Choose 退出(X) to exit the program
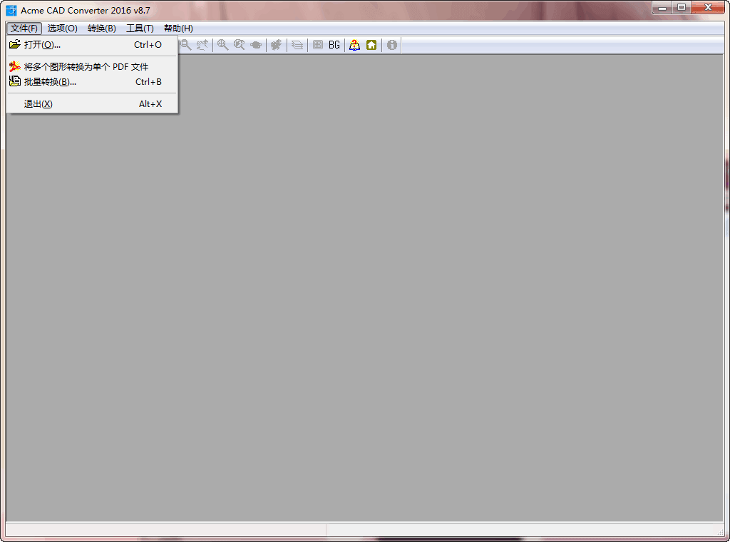 pyautogui.click(x=92, y=104)
